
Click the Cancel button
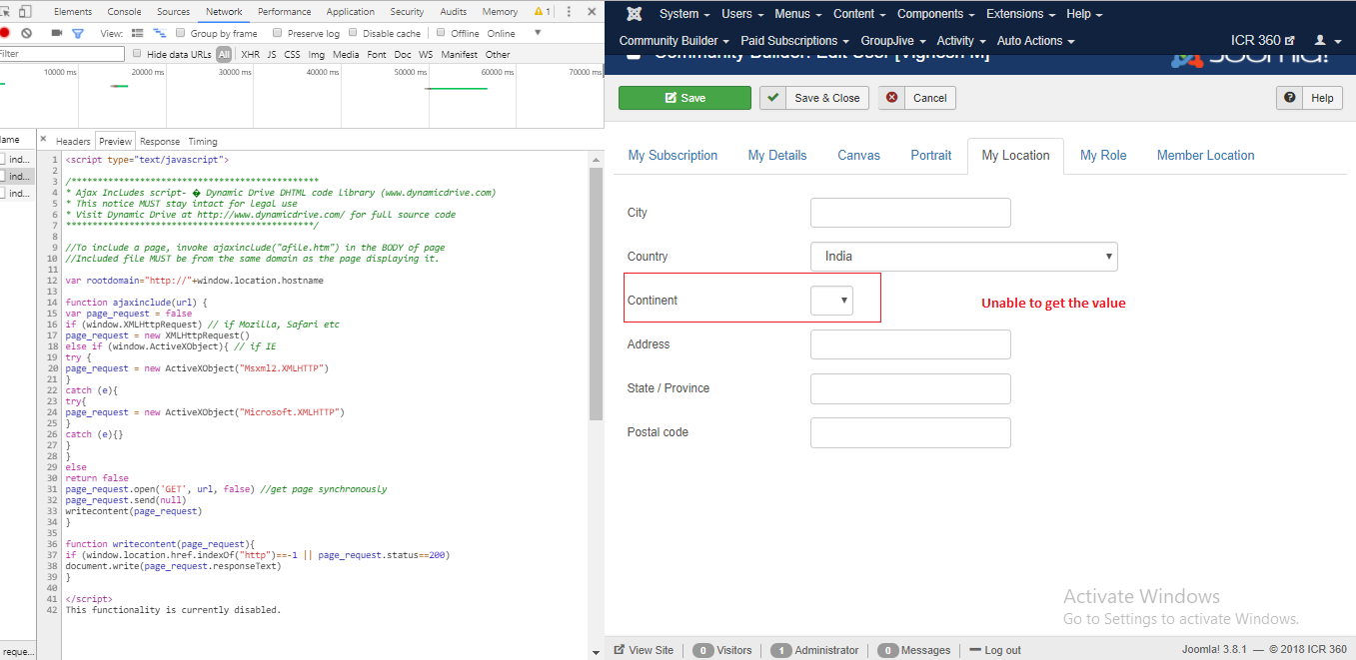tap(917, 98)
